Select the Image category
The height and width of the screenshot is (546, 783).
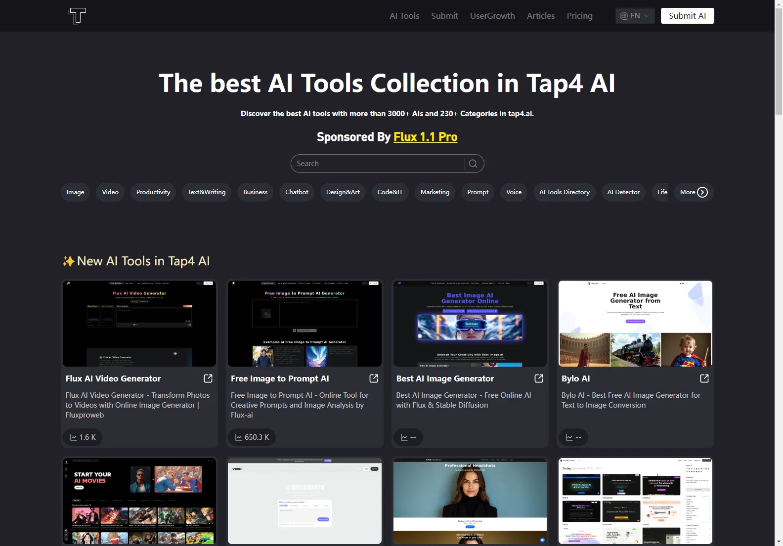75,192
